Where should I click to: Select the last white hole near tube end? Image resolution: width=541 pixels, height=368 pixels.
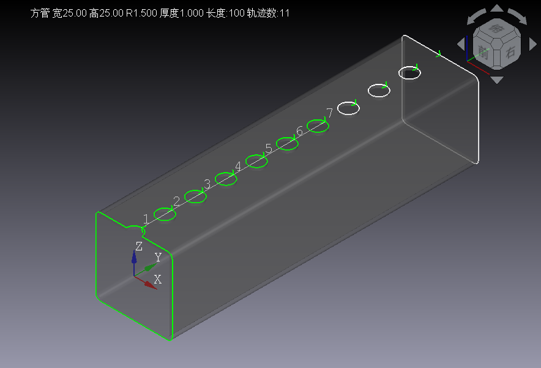pyautogui.click(x=409, y=72)
